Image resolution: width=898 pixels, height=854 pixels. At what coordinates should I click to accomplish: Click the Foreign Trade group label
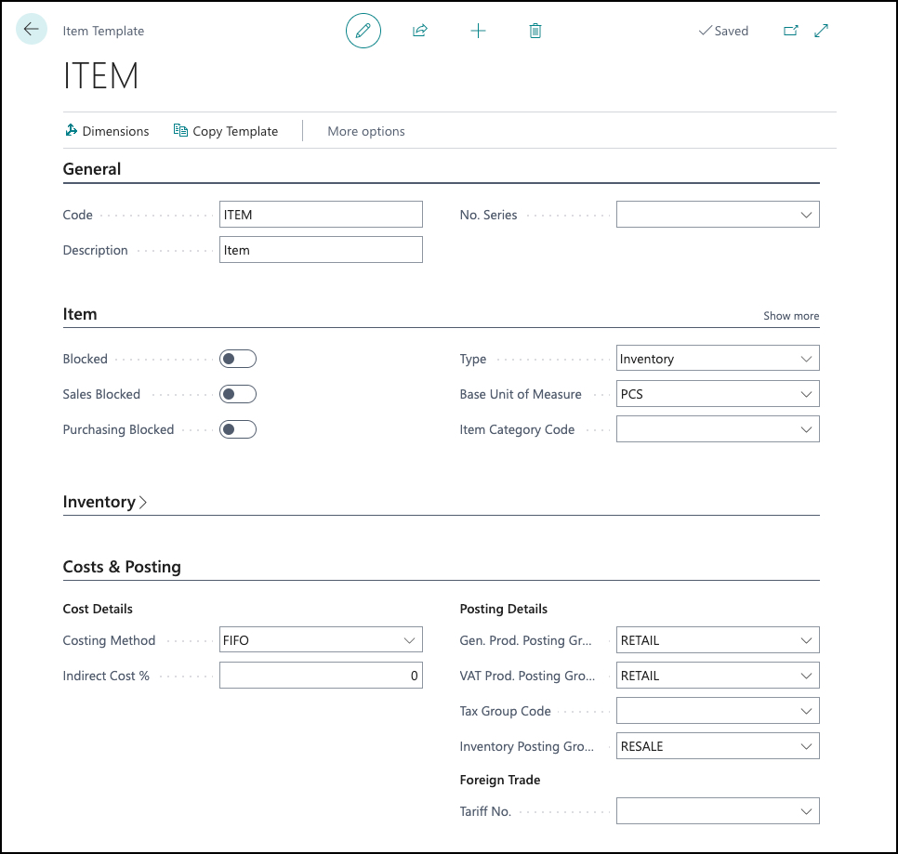coord(499,780)
